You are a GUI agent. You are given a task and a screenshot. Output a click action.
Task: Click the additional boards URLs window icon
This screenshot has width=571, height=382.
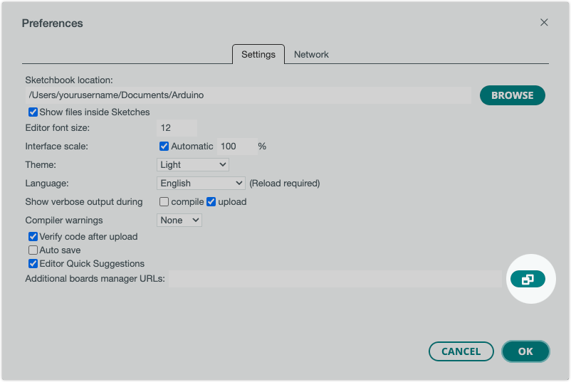(x=527, y=280)
